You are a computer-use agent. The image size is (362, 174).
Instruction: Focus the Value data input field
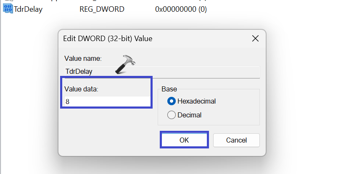107,101
